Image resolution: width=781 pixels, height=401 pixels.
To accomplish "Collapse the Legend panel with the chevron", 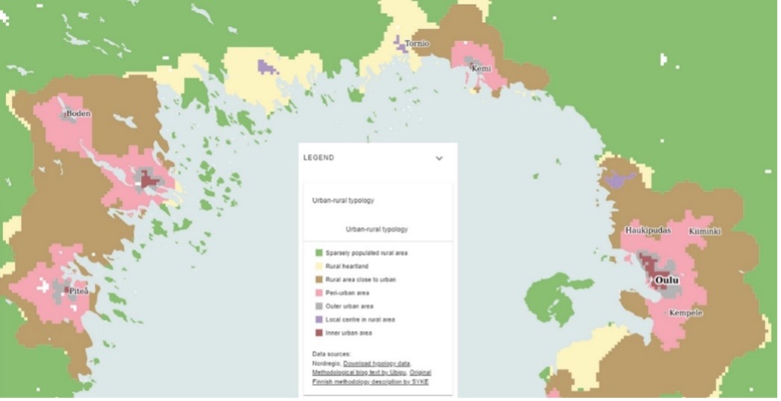I will [439, 158].
